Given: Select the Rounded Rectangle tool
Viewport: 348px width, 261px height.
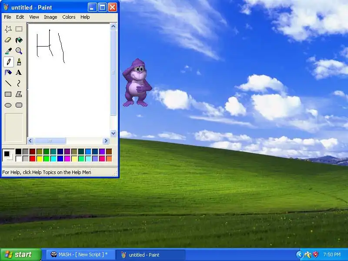Looking at the screenshot, I should coord(19,105).
